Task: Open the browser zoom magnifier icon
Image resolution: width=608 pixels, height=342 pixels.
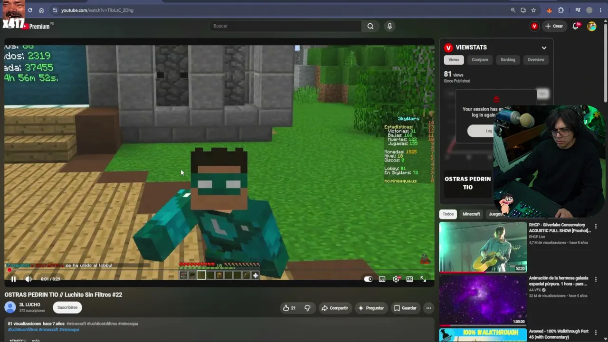Action: [513, 10]
